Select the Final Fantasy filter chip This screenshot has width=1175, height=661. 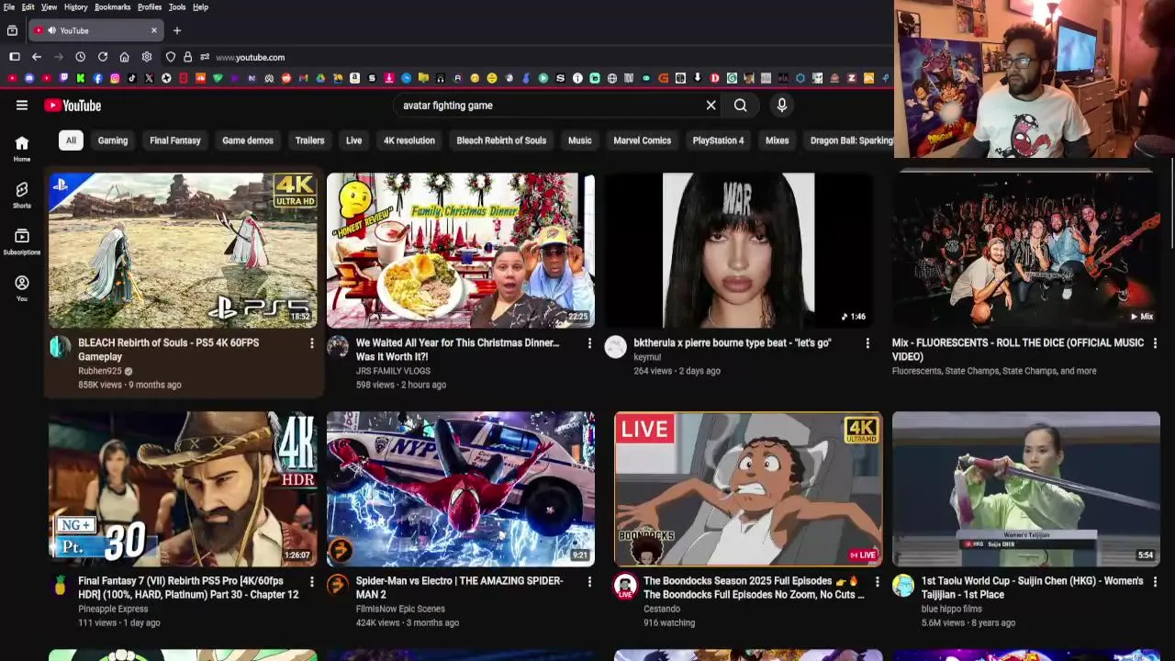(x=175, y=140)
